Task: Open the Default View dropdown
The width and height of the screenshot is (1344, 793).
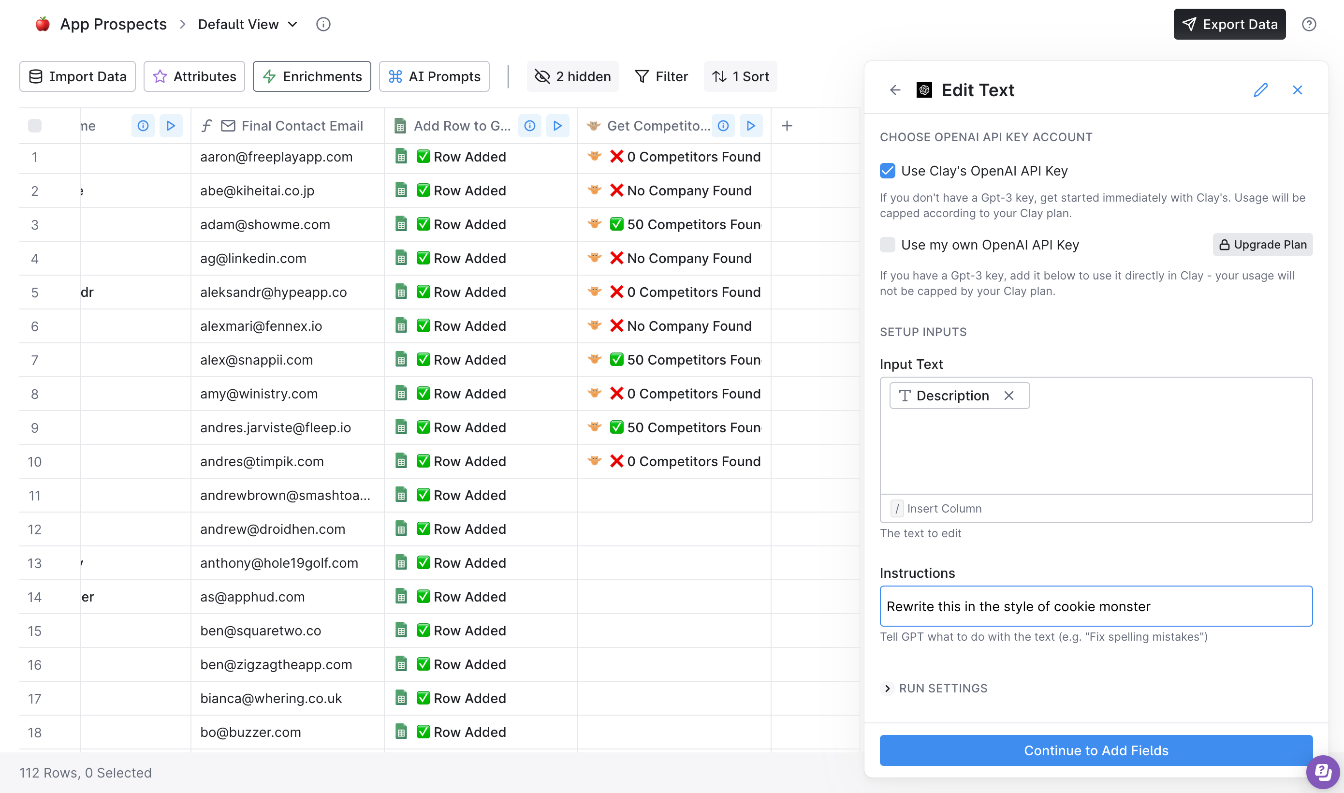Action: pyautogui.click(x=248, y=24)
